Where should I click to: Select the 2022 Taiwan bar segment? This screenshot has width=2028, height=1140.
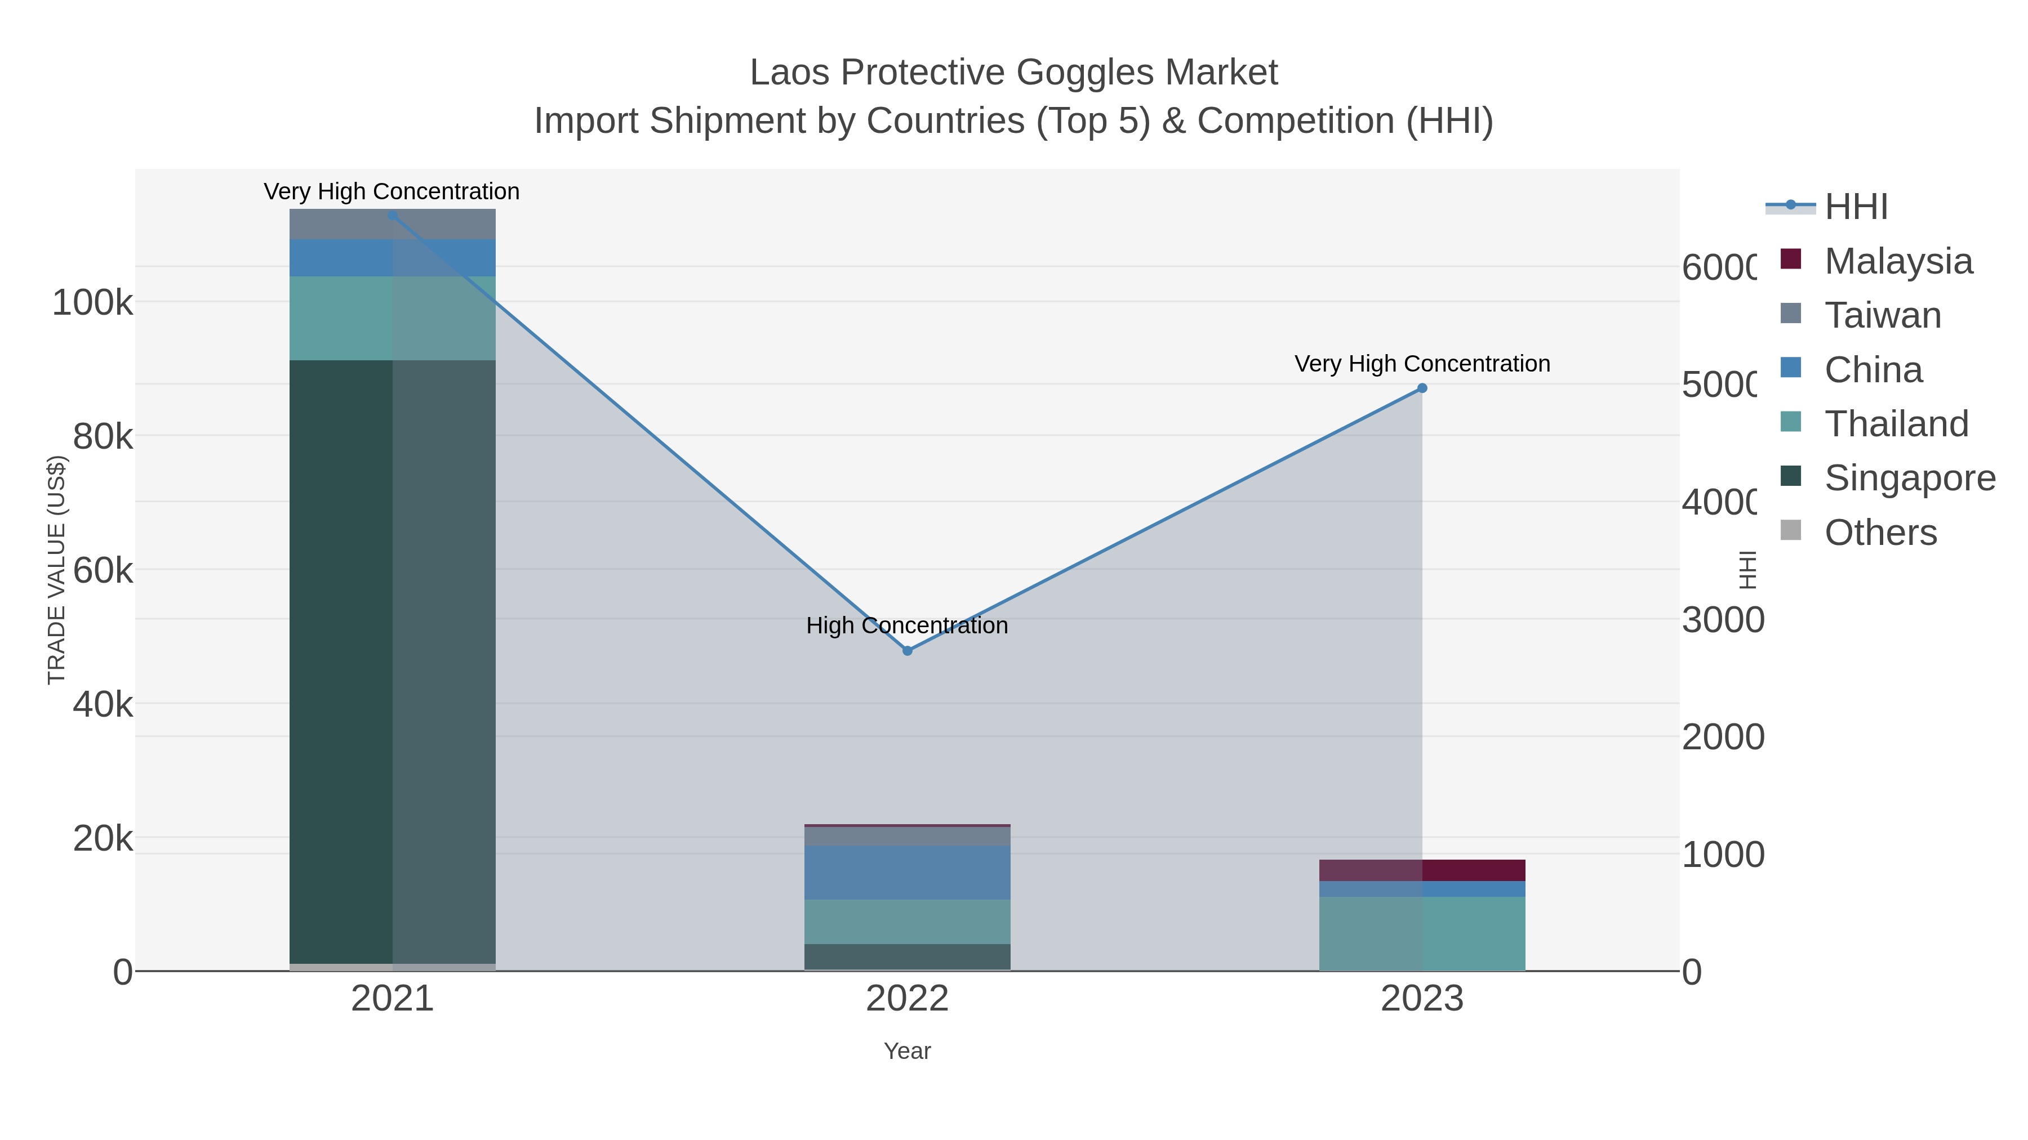tap(907, 837)
